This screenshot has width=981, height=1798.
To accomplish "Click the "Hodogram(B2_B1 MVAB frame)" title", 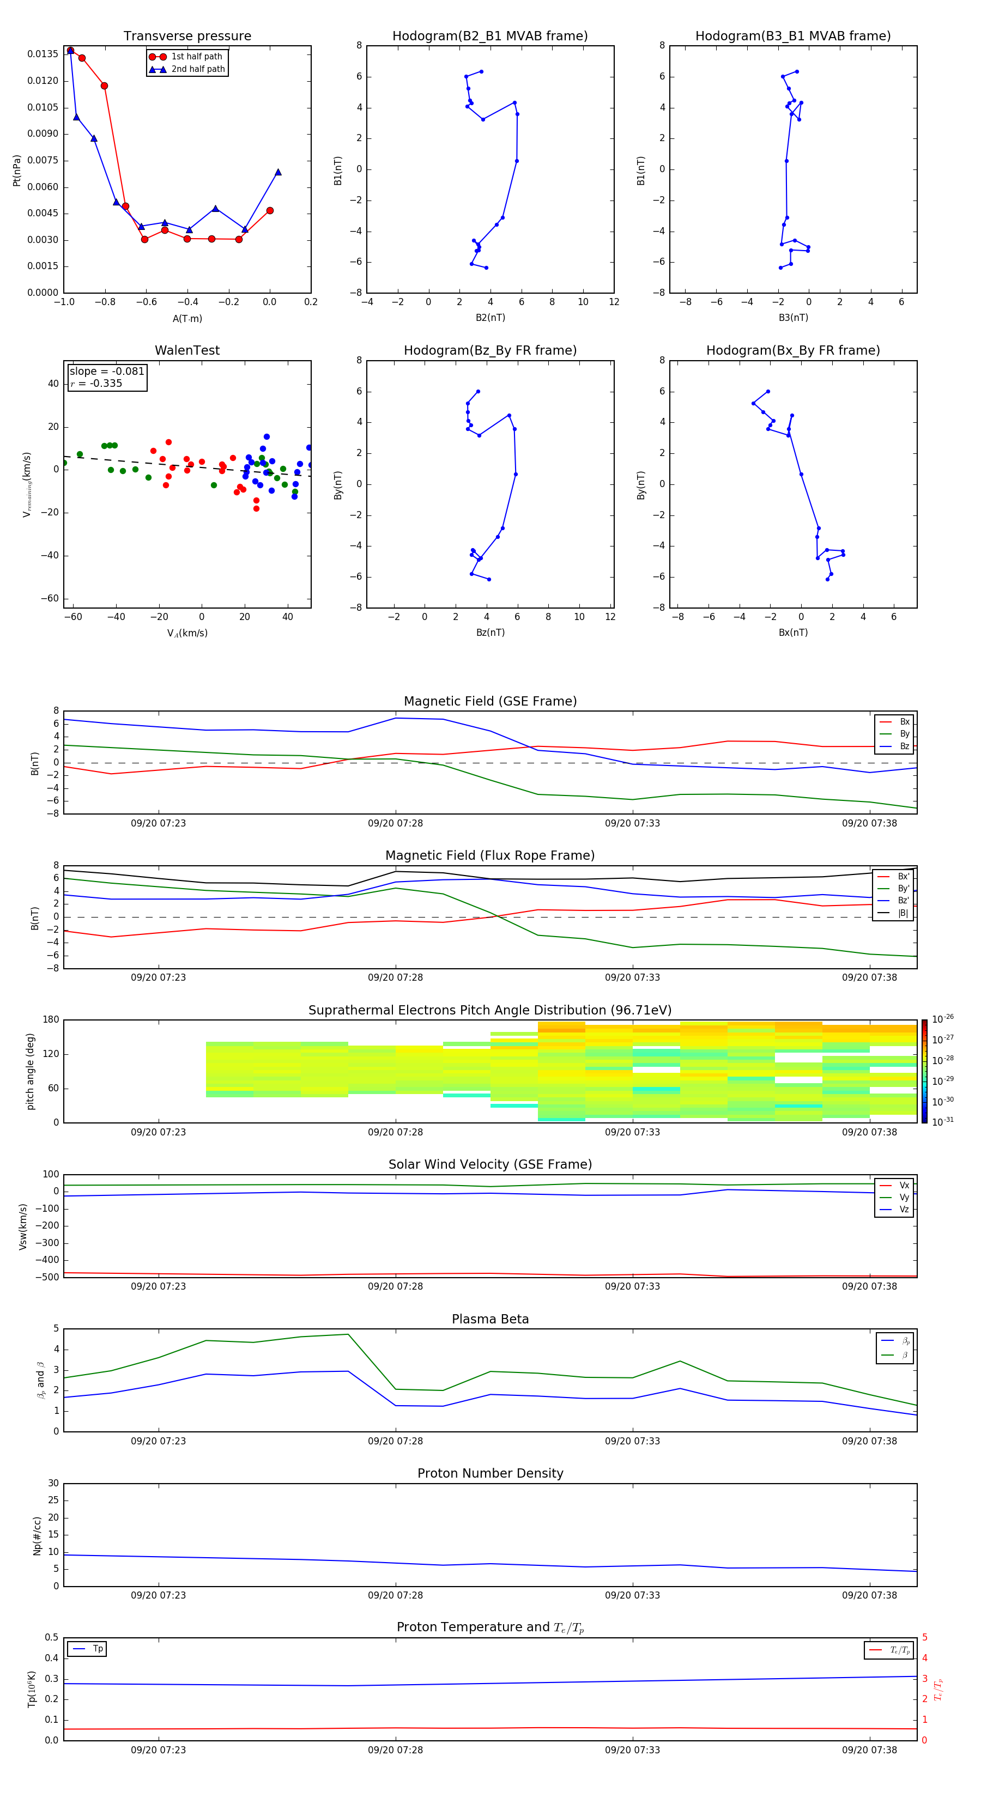I will pos(490,37).
